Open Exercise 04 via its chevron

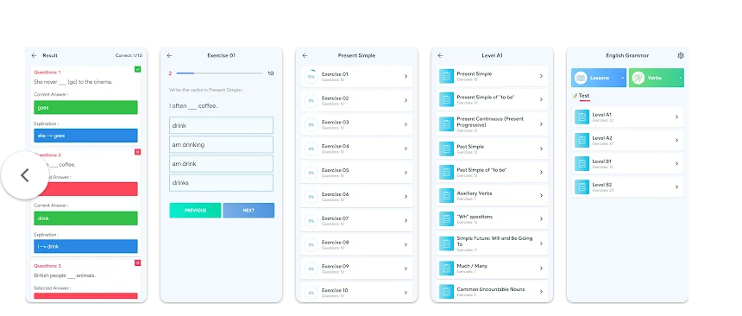coord(406,149)
